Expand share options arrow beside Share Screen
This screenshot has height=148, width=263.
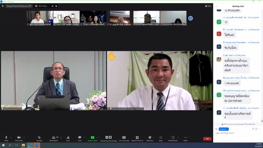click(98, 138)
